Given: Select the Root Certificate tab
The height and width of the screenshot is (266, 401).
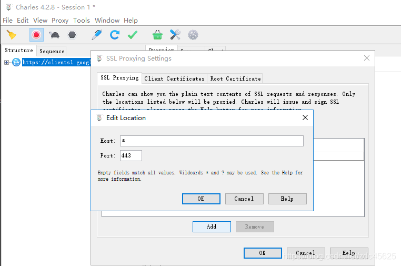Looking at the screenshot, I should 235,78.
